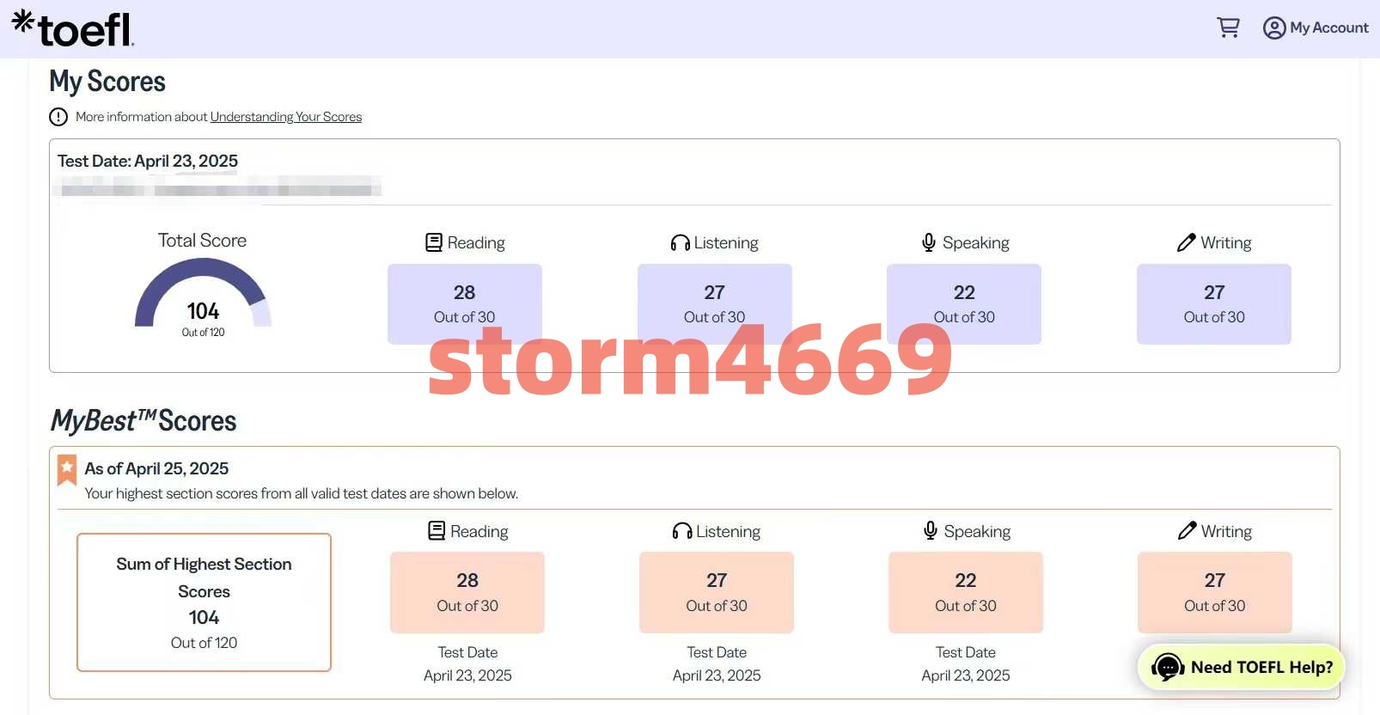Select the MyBest Reading 28 score box
The width and height of the screenshot is (1380, 715).
click(x=467, y=593)
